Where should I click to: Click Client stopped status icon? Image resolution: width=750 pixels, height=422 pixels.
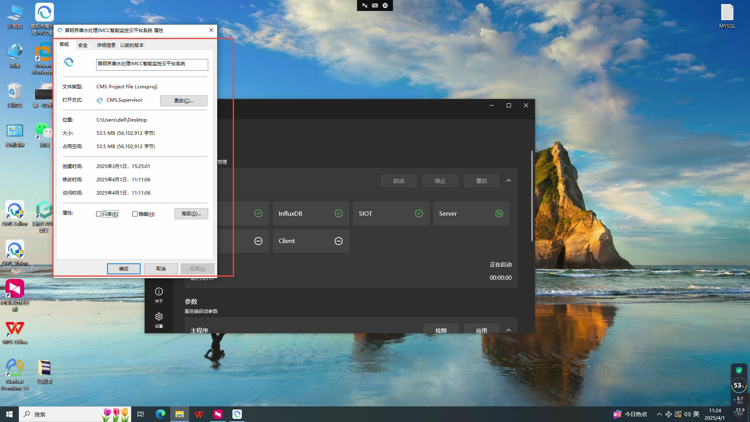[x=339, y=241]
